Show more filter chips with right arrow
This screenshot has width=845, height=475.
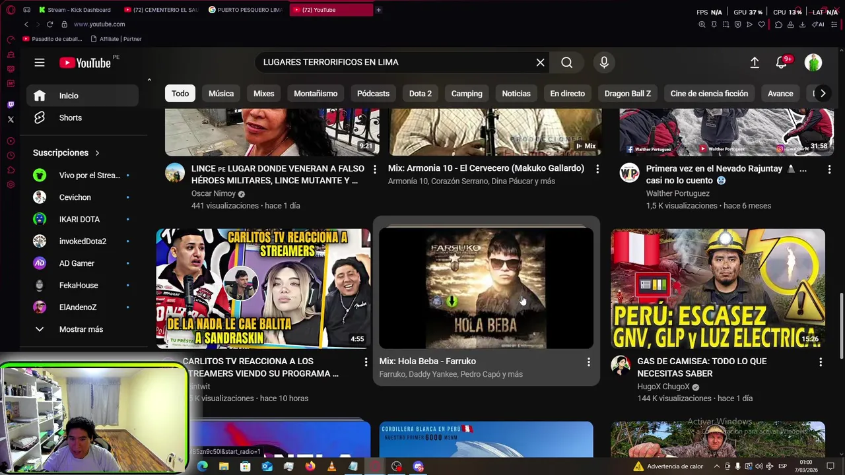coord(823,93)
